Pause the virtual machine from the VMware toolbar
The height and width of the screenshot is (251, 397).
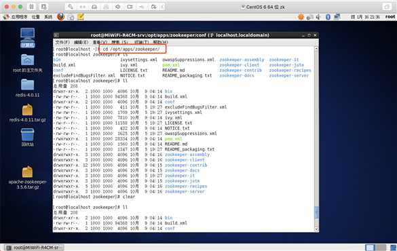click(x=31, y=7)
